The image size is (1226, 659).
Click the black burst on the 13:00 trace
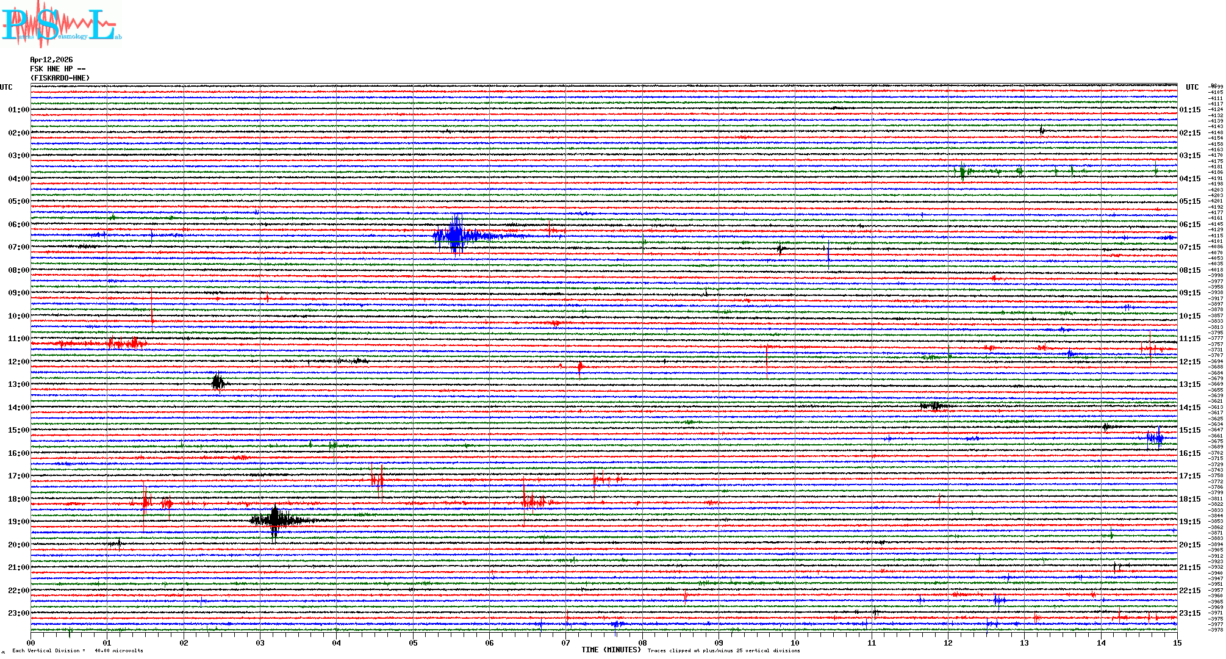tap(218, 383)
